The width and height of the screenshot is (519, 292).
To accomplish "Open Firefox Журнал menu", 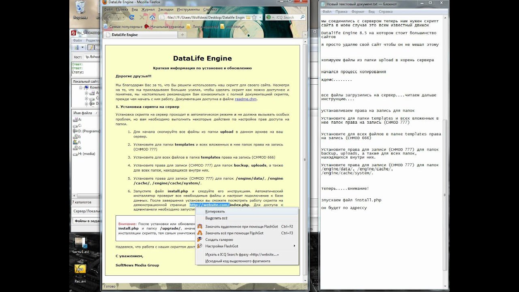I will coord(148,9).
